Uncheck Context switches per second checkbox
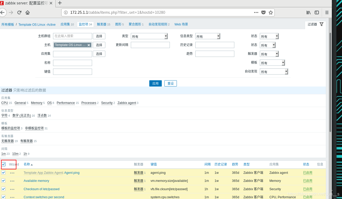Viewport: 342px width, 199px height. pos(3,197)
